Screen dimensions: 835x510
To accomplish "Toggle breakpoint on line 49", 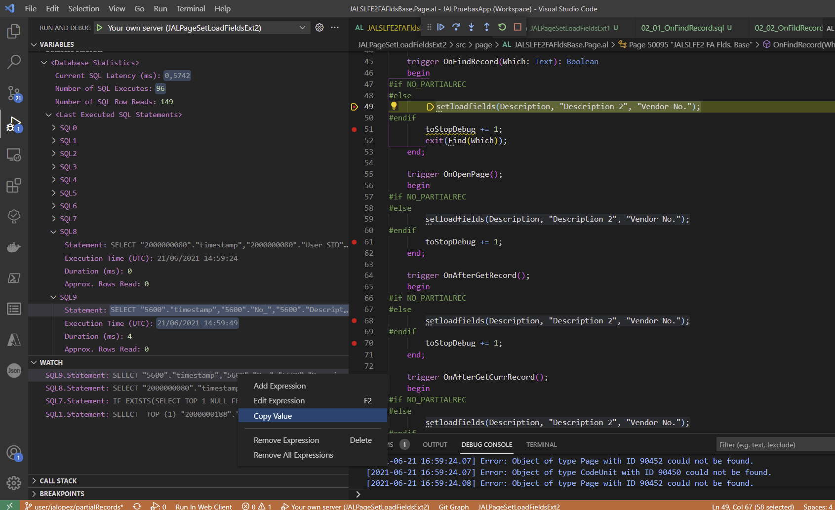I will (x=354, y=107).
